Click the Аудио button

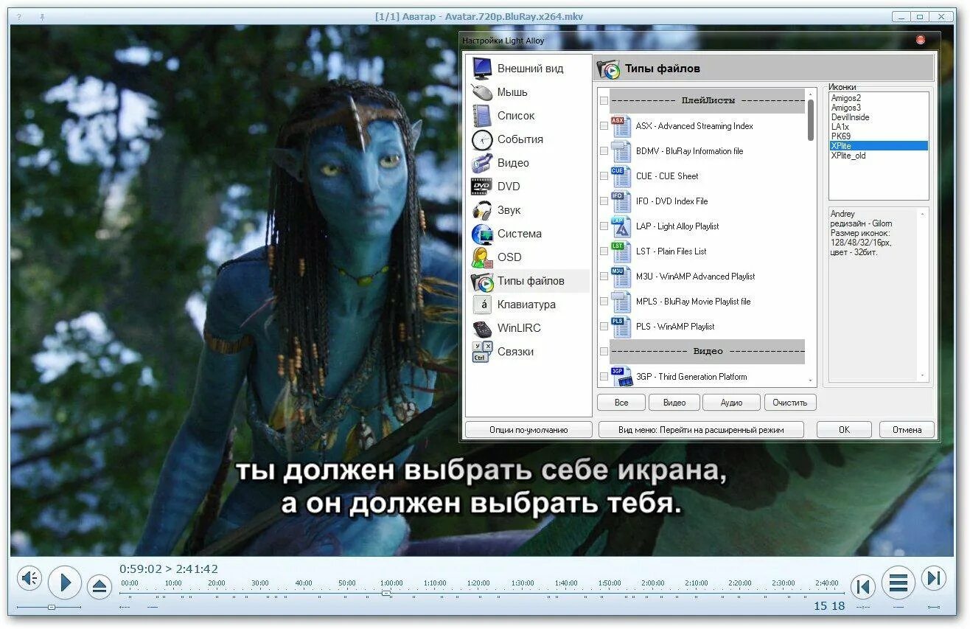click(x=731, y=403)
